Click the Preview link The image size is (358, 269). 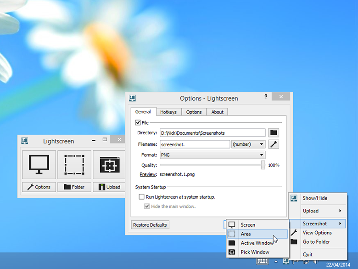(x=148, y=174)
